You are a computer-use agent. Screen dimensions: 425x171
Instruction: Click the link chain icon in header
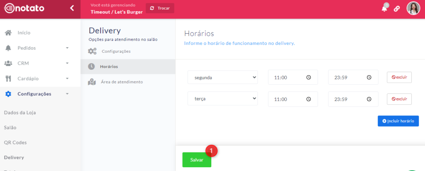pos(397,8)
